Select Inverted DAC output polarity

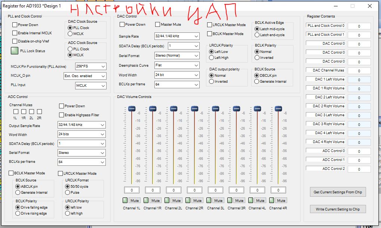pyautogui.click(x=212, y=82)
